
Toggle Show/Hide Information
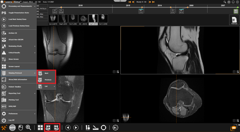point(18,80)
